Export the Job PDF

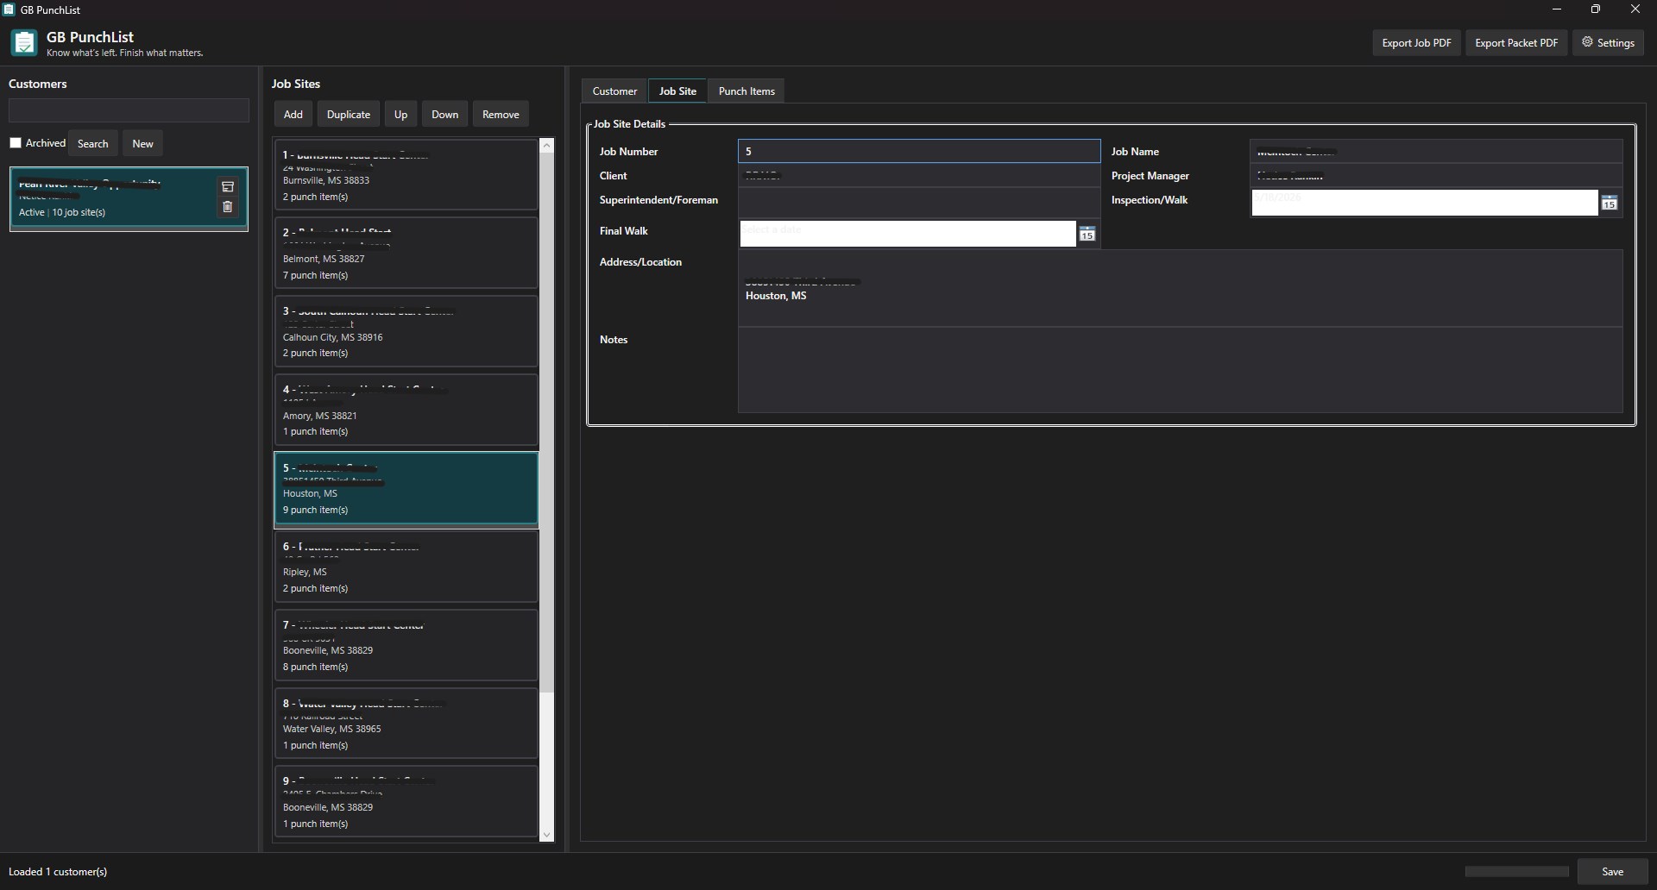pyautogui.click(x=1416, y=43)
